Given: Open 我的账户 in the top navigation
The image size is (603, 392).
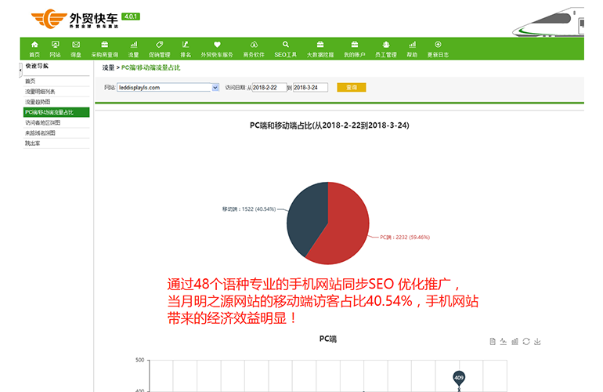Looking at the screenshot, I should 354,49.
